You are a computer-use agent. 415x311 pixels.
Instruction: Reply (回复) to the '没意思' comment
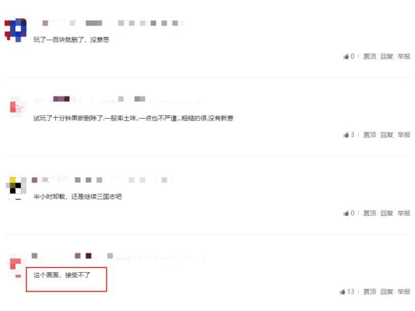(x=386, y=56)
